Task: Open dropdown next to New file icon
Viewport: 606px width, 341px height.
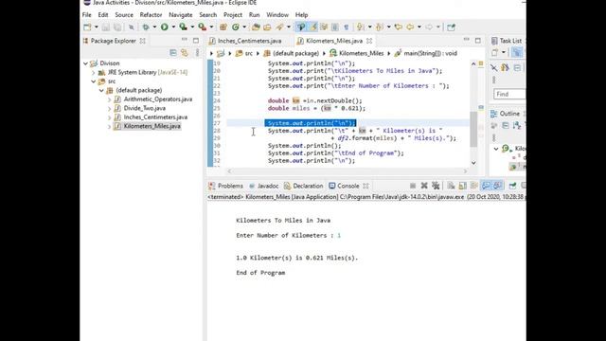Action: [96, 27]
